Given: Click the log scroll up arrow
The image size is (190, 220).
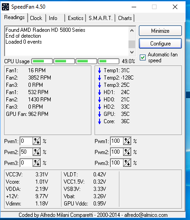Looking at the screenshot, I should coord(132,30).
